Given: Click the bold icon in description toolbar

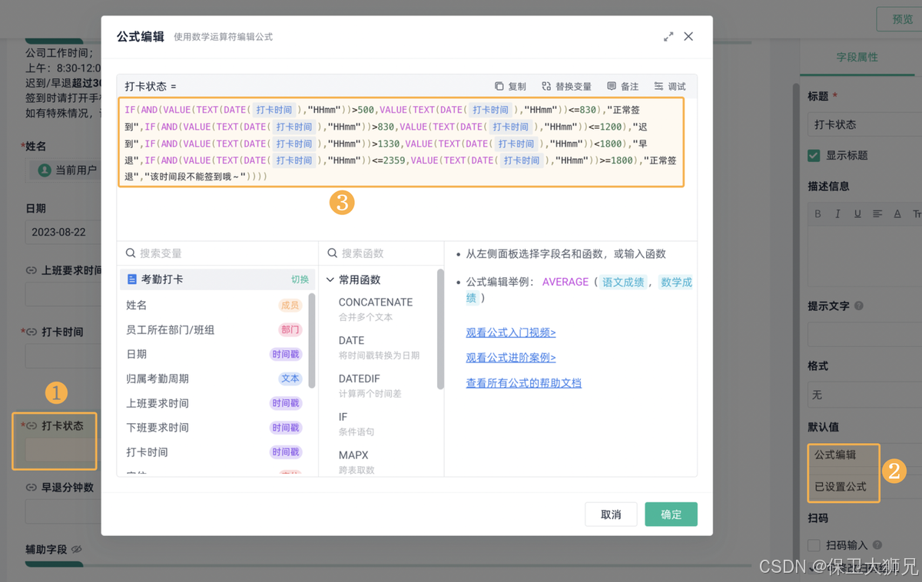Looking at the screenshot, I should coord(818,213).
